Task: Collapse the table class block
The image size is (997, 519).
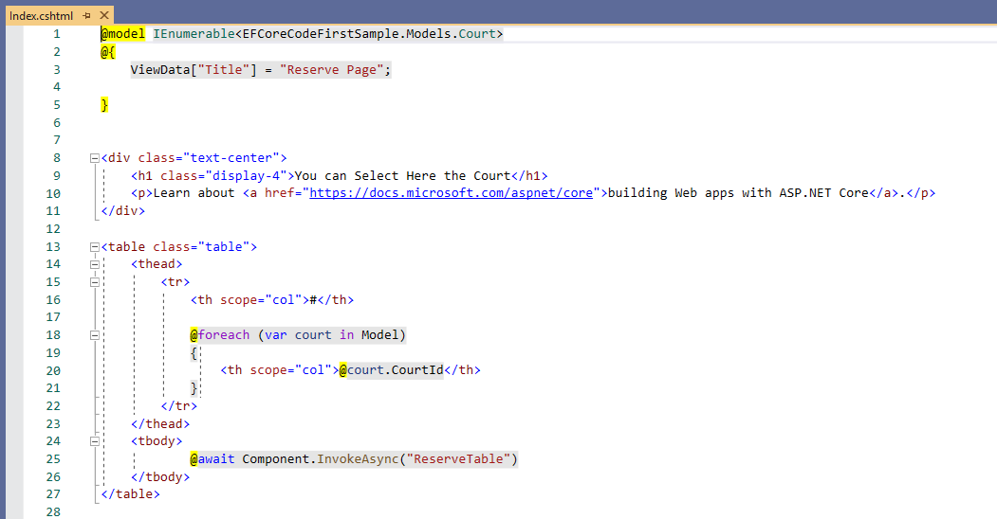Action: (x=95, y=247)
